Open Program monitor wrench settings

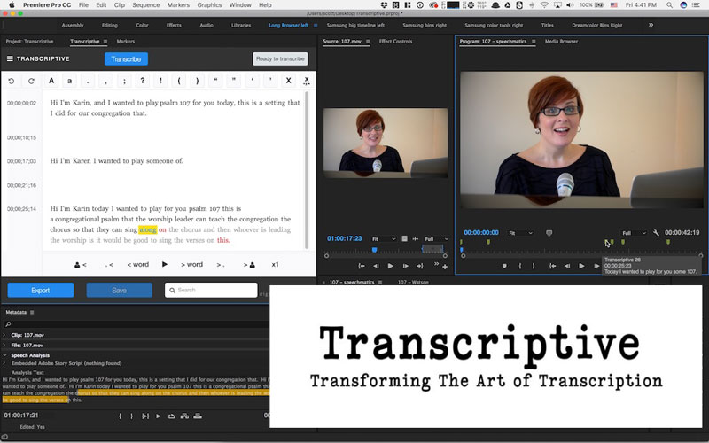(656, 233)
